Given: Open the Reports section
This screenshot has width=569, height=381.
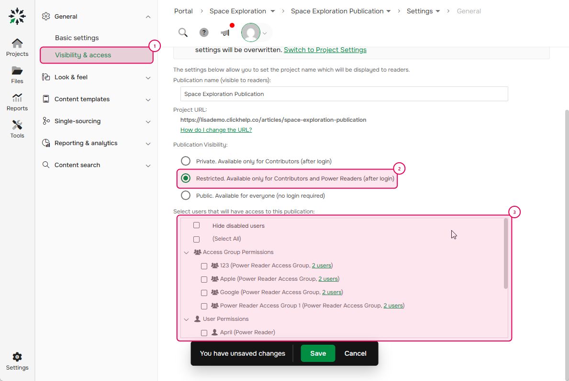Looking at the screenshot, I should (x=17, y=102).
